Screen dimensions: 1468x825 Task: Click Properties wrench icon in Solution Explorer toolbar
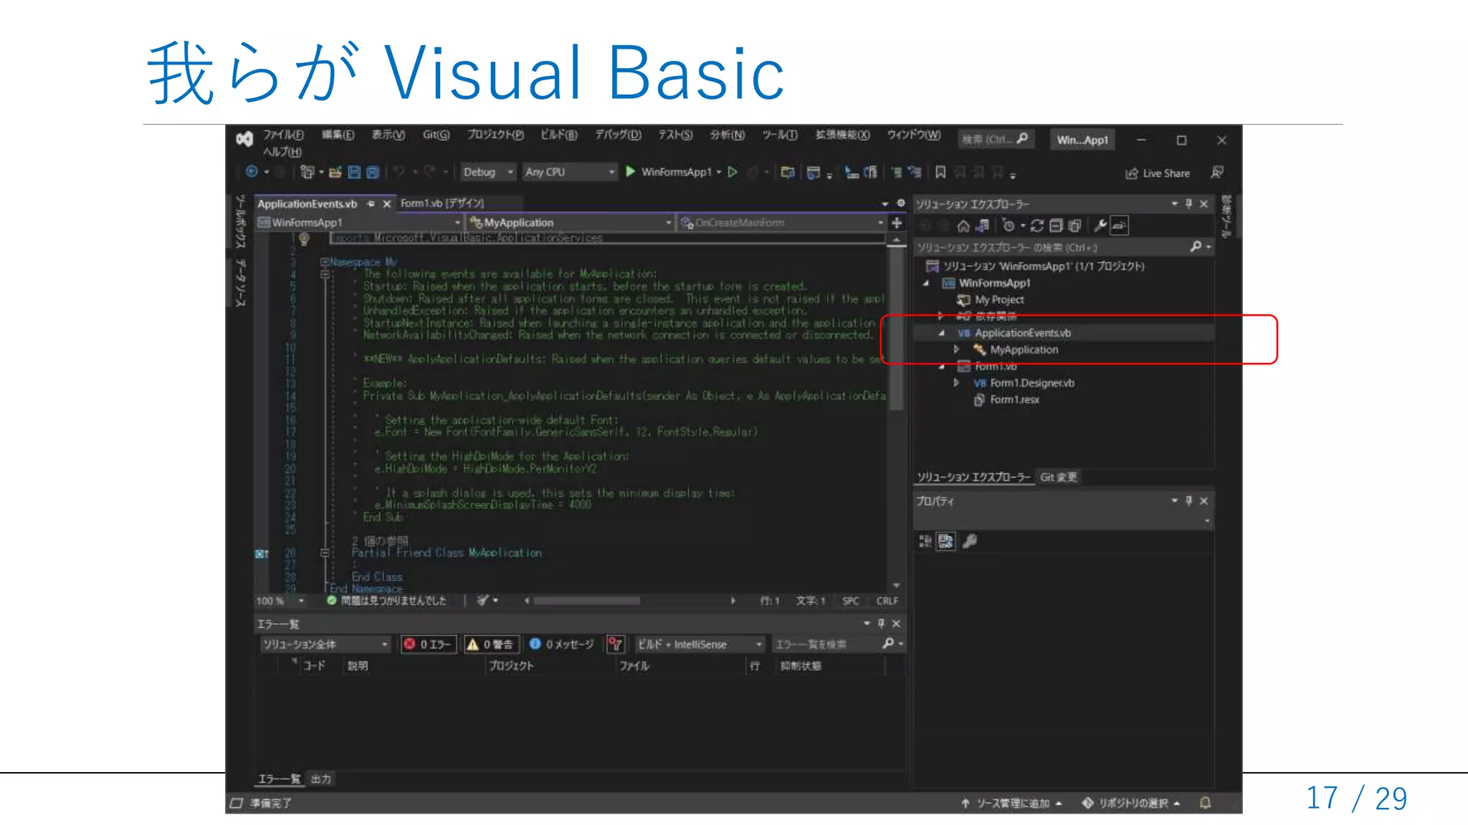tap(1100, 226)
